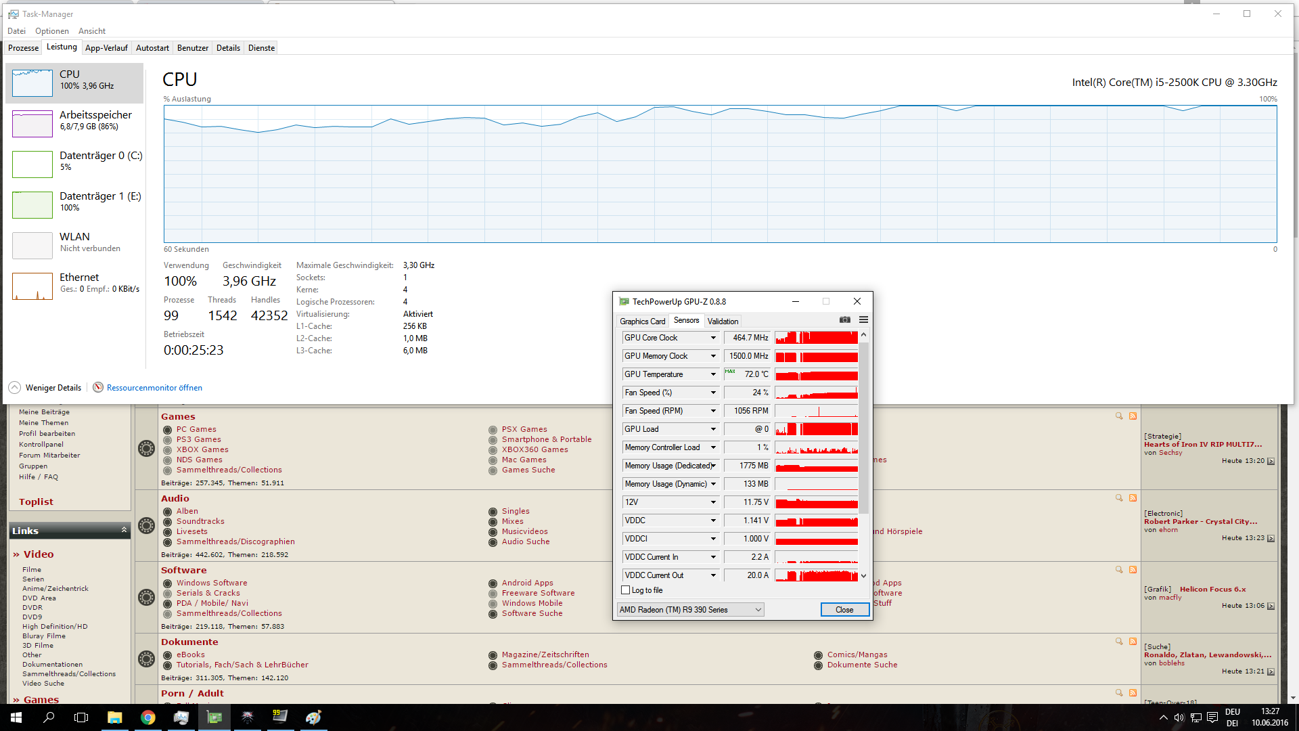The width and height of the screenshot is (1299, 731).
Task: Open PC Games forum link
Action: pyautogui.click(x=196, y=429)
